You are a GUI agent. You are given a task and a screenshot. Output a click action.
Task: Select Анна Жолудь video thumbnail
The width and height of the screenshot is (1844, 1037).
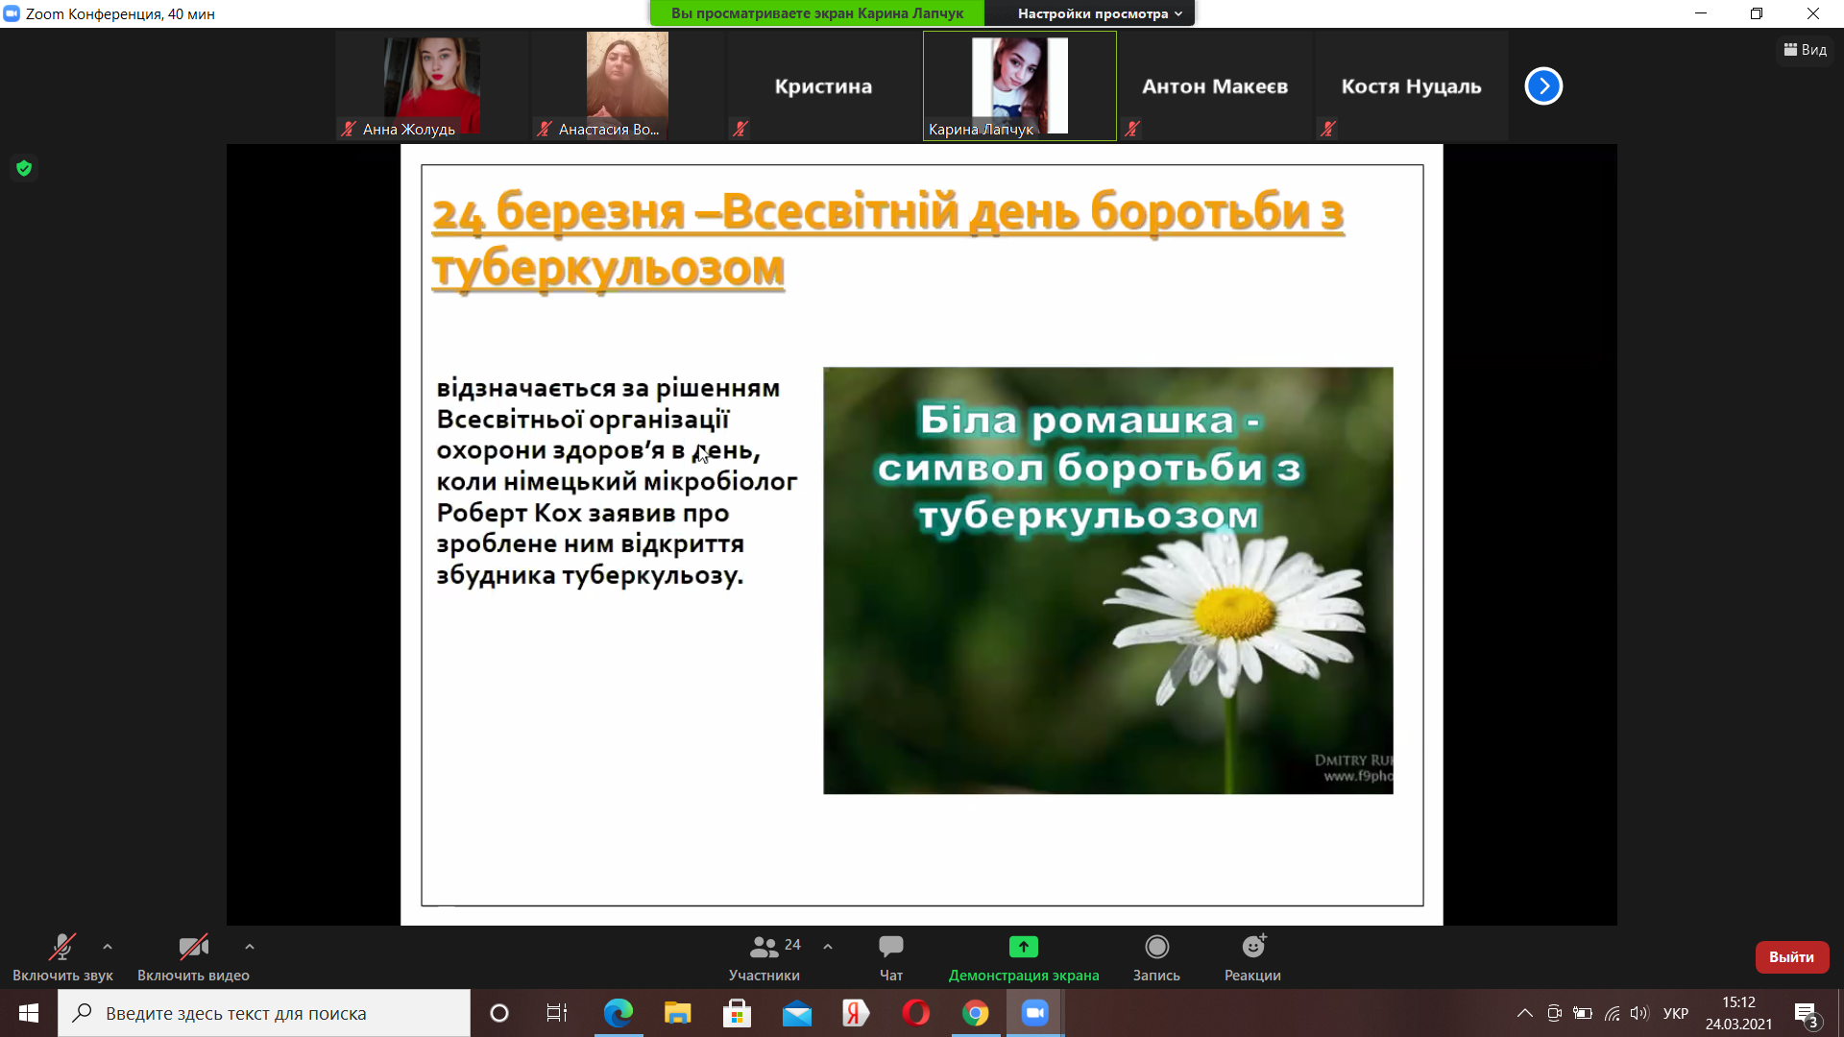click(431, 86)
